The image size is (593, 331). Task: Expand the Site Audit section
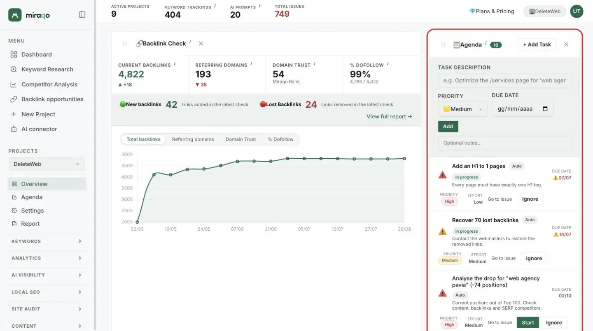coord(47,309)
